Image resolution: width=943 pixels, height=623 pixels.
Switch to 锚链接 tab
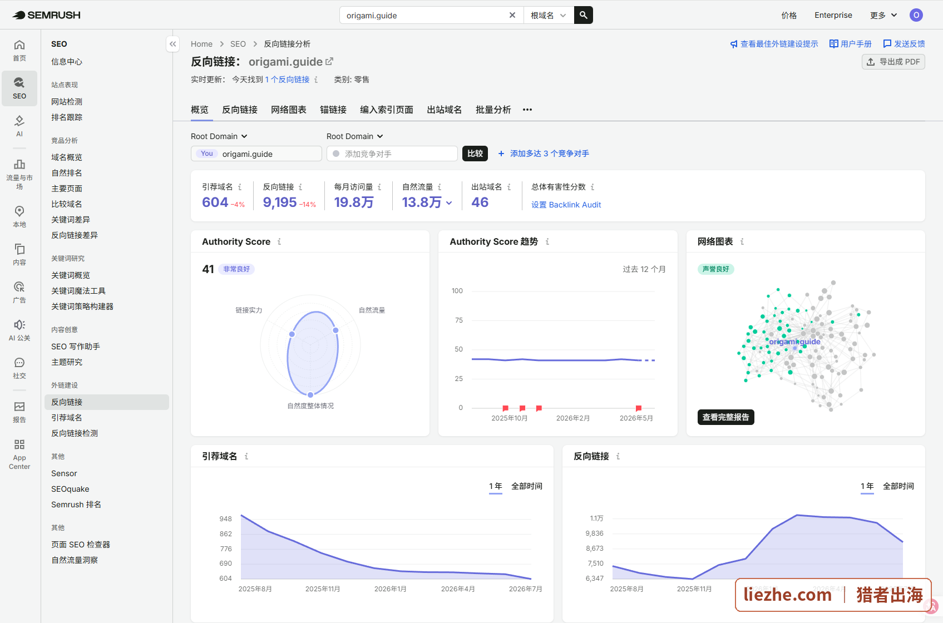pyautogui.click(x=333, y=110)
